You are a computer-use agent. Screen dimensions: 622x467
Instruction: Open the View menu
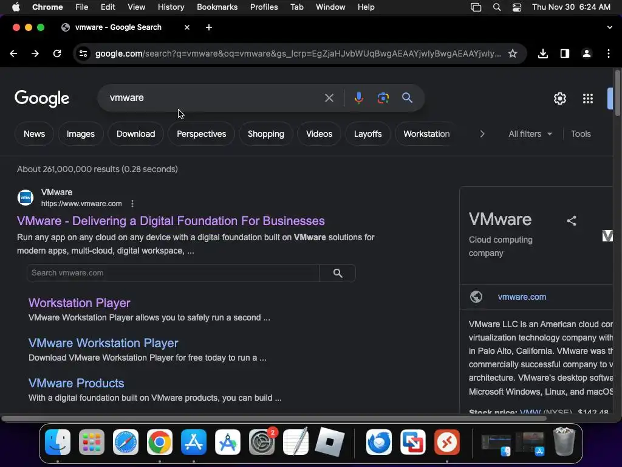(x=136, y=7)
